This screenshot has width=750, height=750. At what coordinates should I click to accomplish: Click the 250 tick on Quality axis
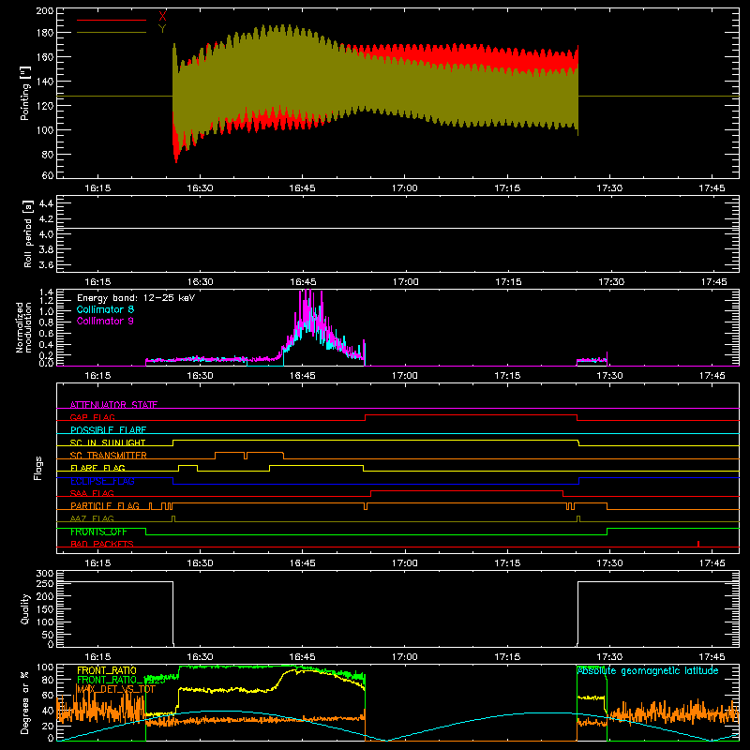click(x=45, y=584)
